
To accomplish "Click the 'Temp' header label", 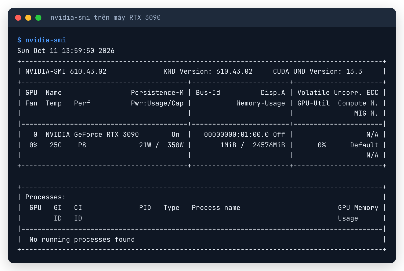I will point(54,103).
